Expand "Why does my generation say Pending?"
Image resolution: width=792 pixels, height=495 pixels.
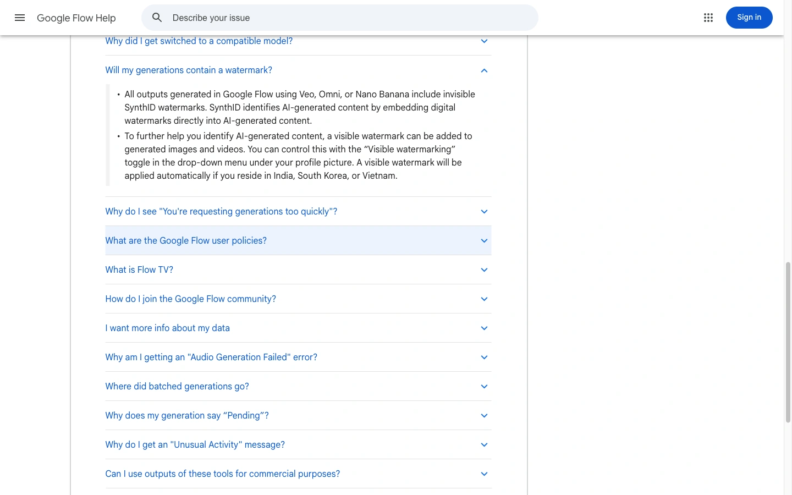click(298, 416)
